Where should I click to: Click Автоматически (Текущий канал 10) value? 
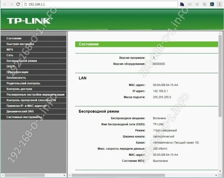tap(176, 142)
